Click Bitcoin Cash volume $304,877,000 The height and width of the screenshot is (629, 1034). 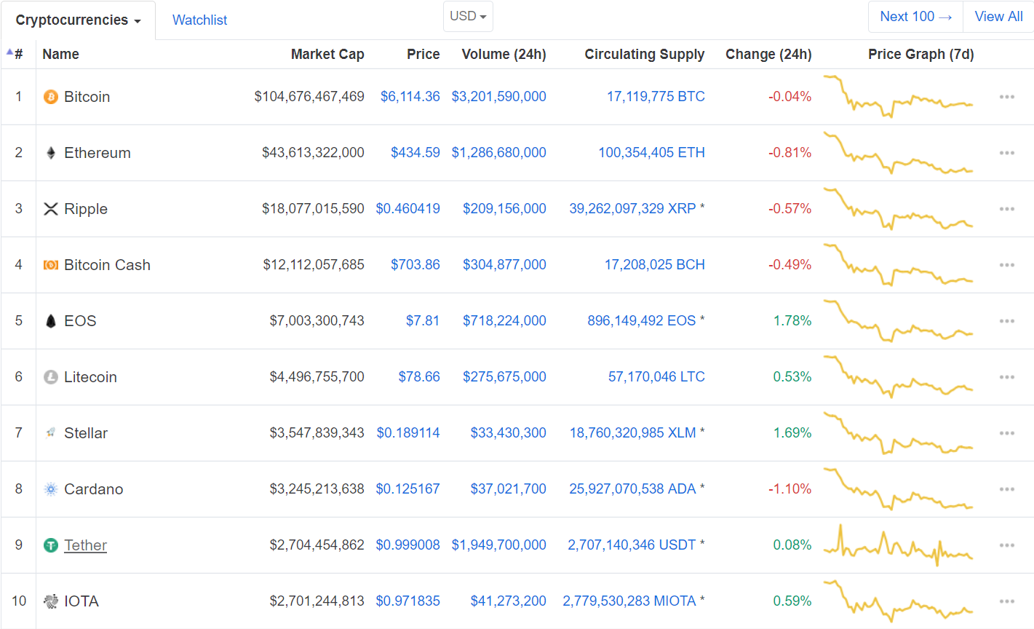point(505,265)
